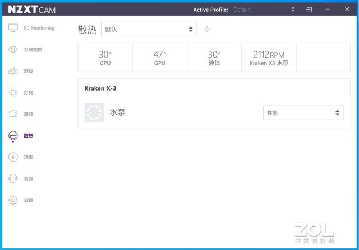Switch to 游戏 section label

29,71
